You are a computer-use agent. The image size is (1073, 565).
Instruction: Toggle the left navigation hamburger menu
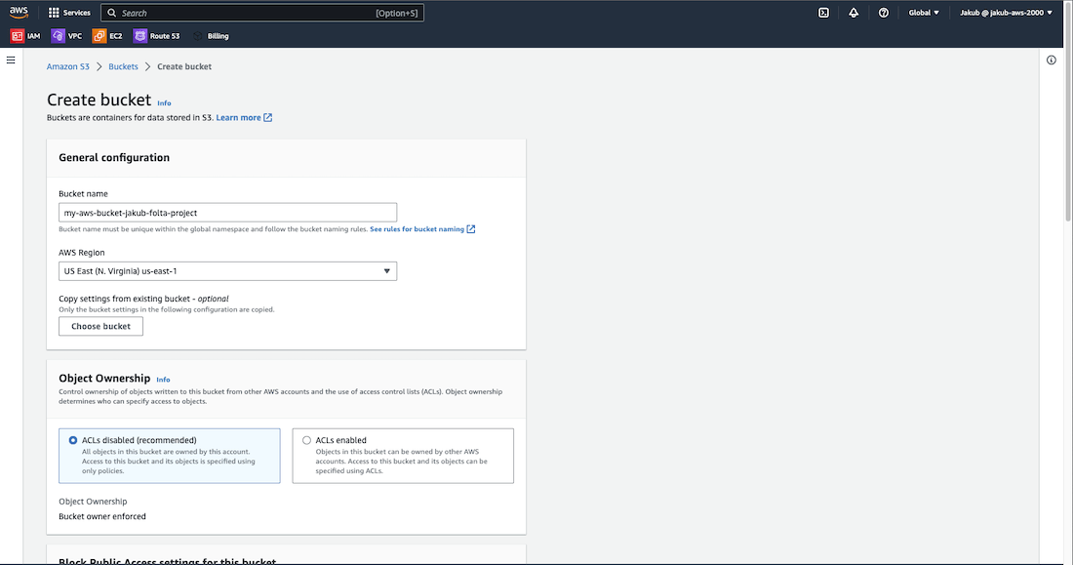pyautogui.click(x=11, y=61)
